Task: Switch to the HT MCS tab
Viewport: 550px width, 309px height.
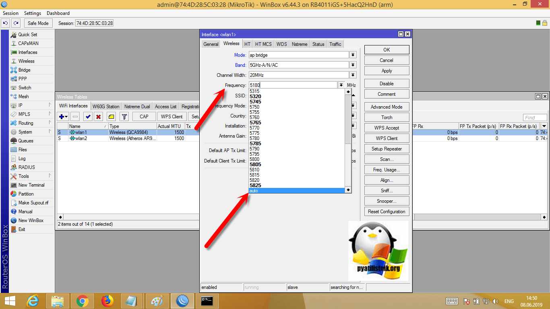Action: [263, 44]
